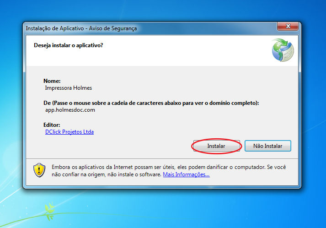Click the dialog title 'Instalação de Aplicativo - Aviso de Segurança'
326x228 pixels.
click(81, 28)
